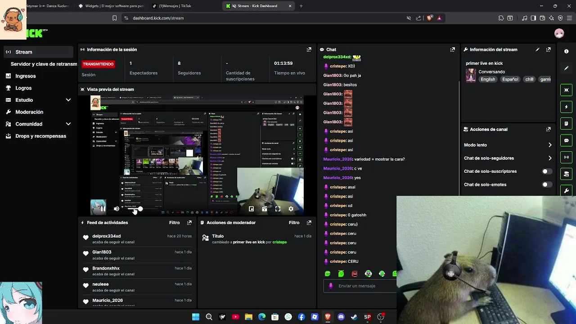Click the dashboard.kick.com address bar
Screen dimensions: 576x324
[x=265, y=18]
